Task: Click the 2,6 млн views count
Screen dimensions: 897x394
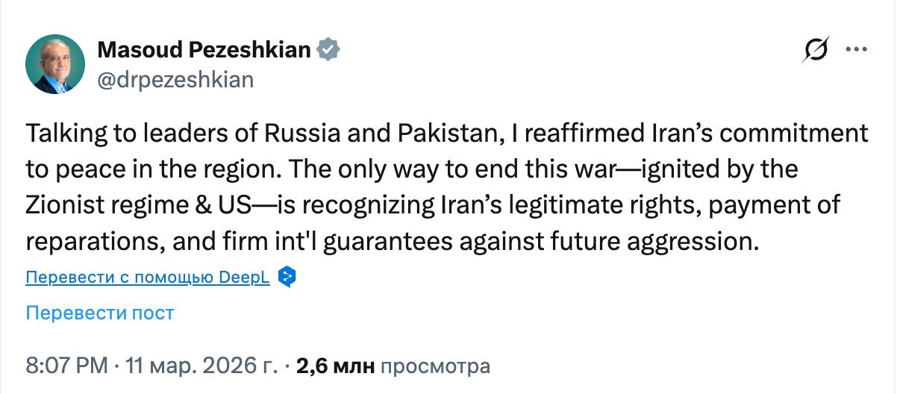Action: (336, 366)
